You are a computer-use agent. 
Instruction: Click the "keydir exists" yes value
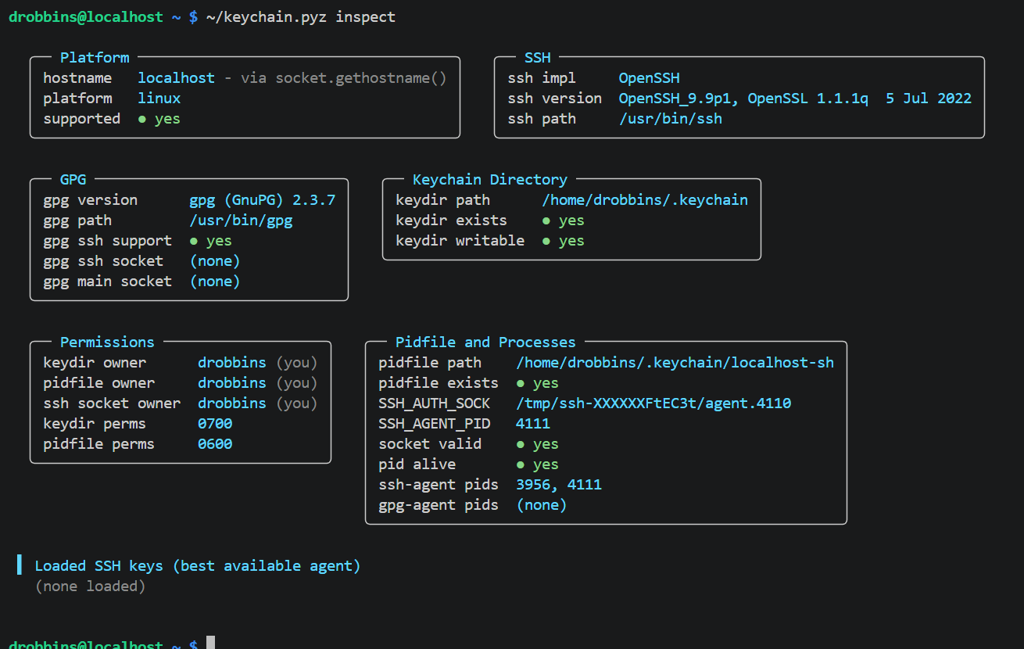point(564,221)
